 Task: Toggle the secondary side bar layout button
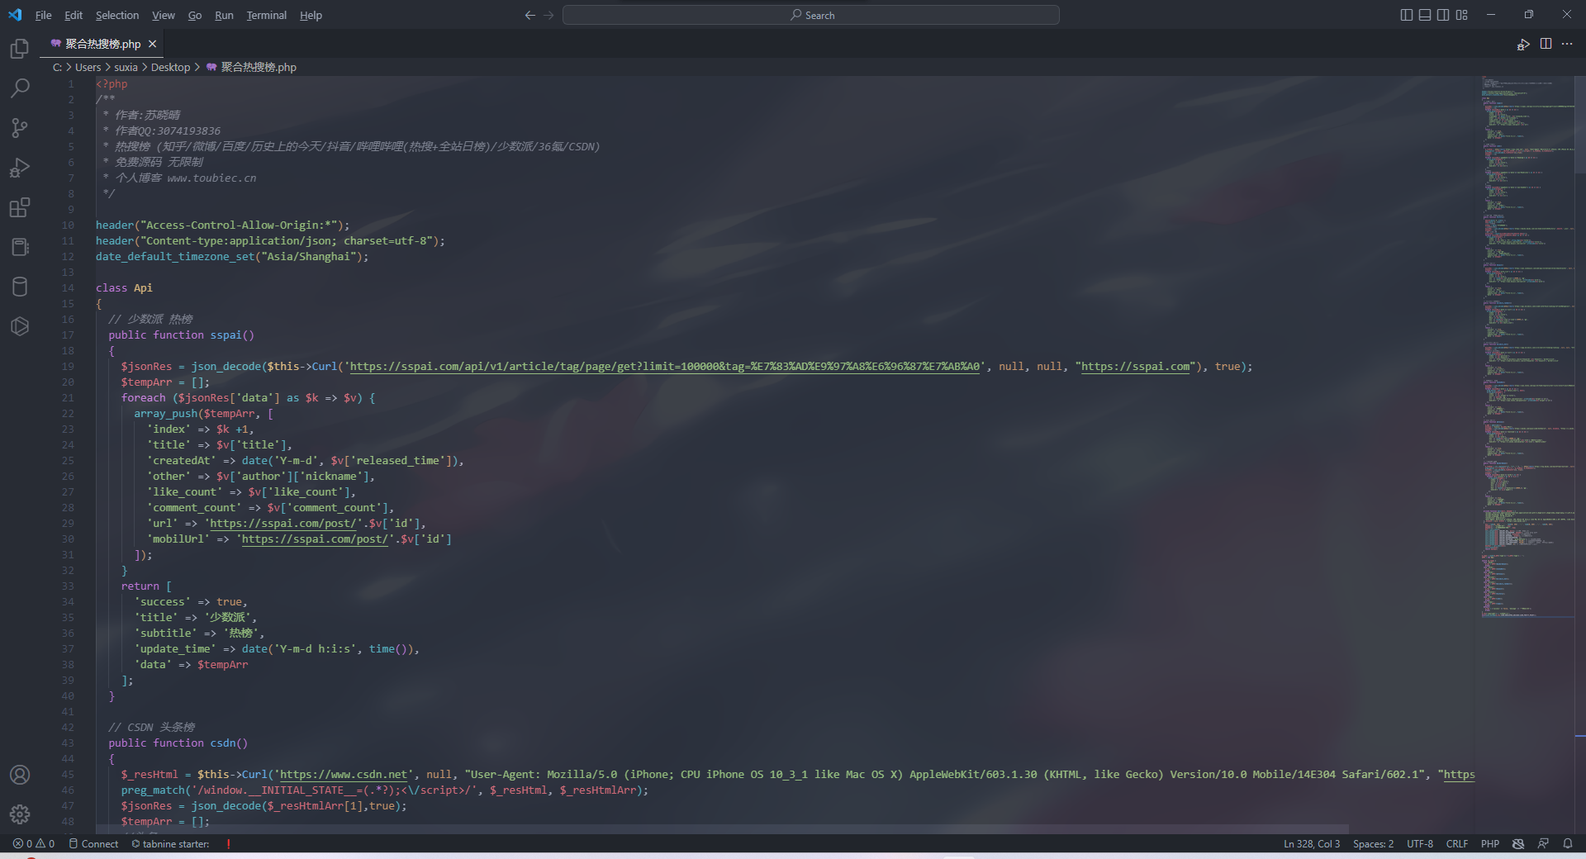(x=1442, y=15)
